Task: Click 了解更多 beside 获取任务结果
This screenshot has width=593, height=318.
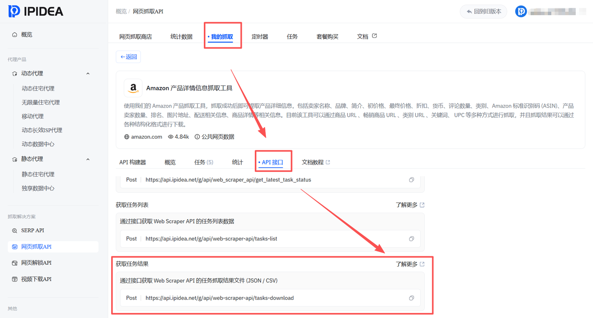Action: tap(410, 264)
